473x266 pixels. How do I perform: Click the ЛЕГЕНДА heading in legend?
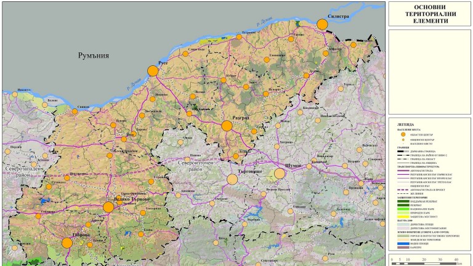(x=405, y=124)
